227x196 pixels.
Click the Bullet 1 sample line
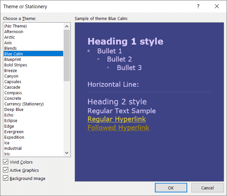(109, 51)
